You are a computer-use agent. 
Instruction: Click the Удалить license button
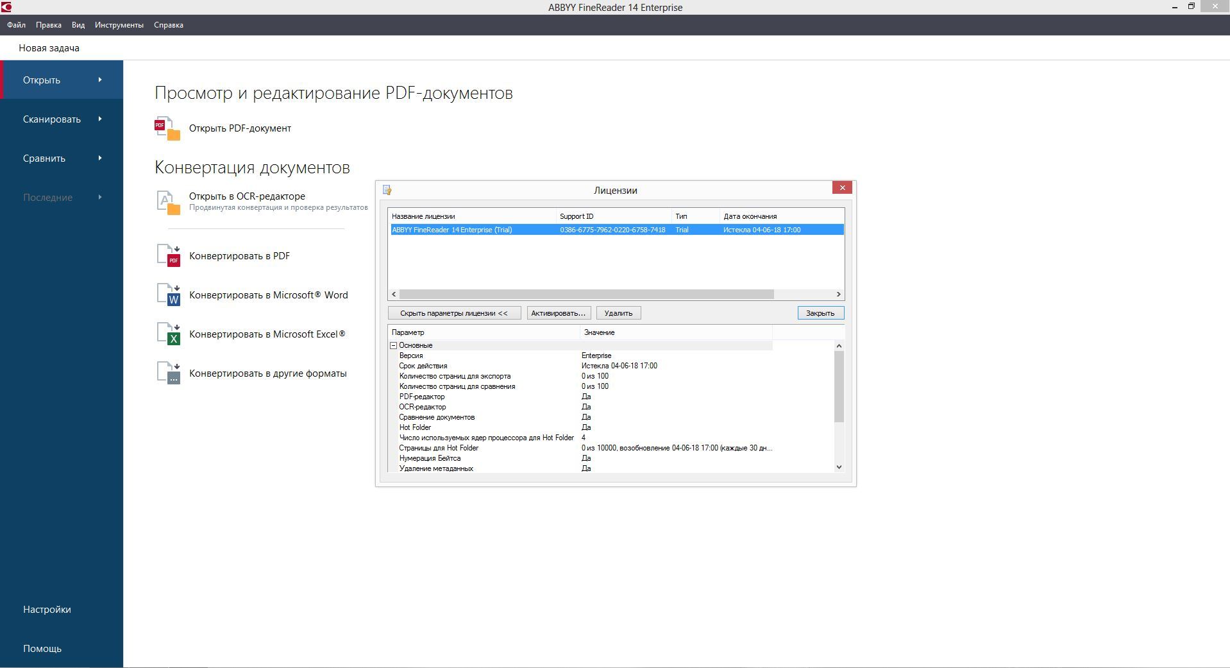coord(618,313)
